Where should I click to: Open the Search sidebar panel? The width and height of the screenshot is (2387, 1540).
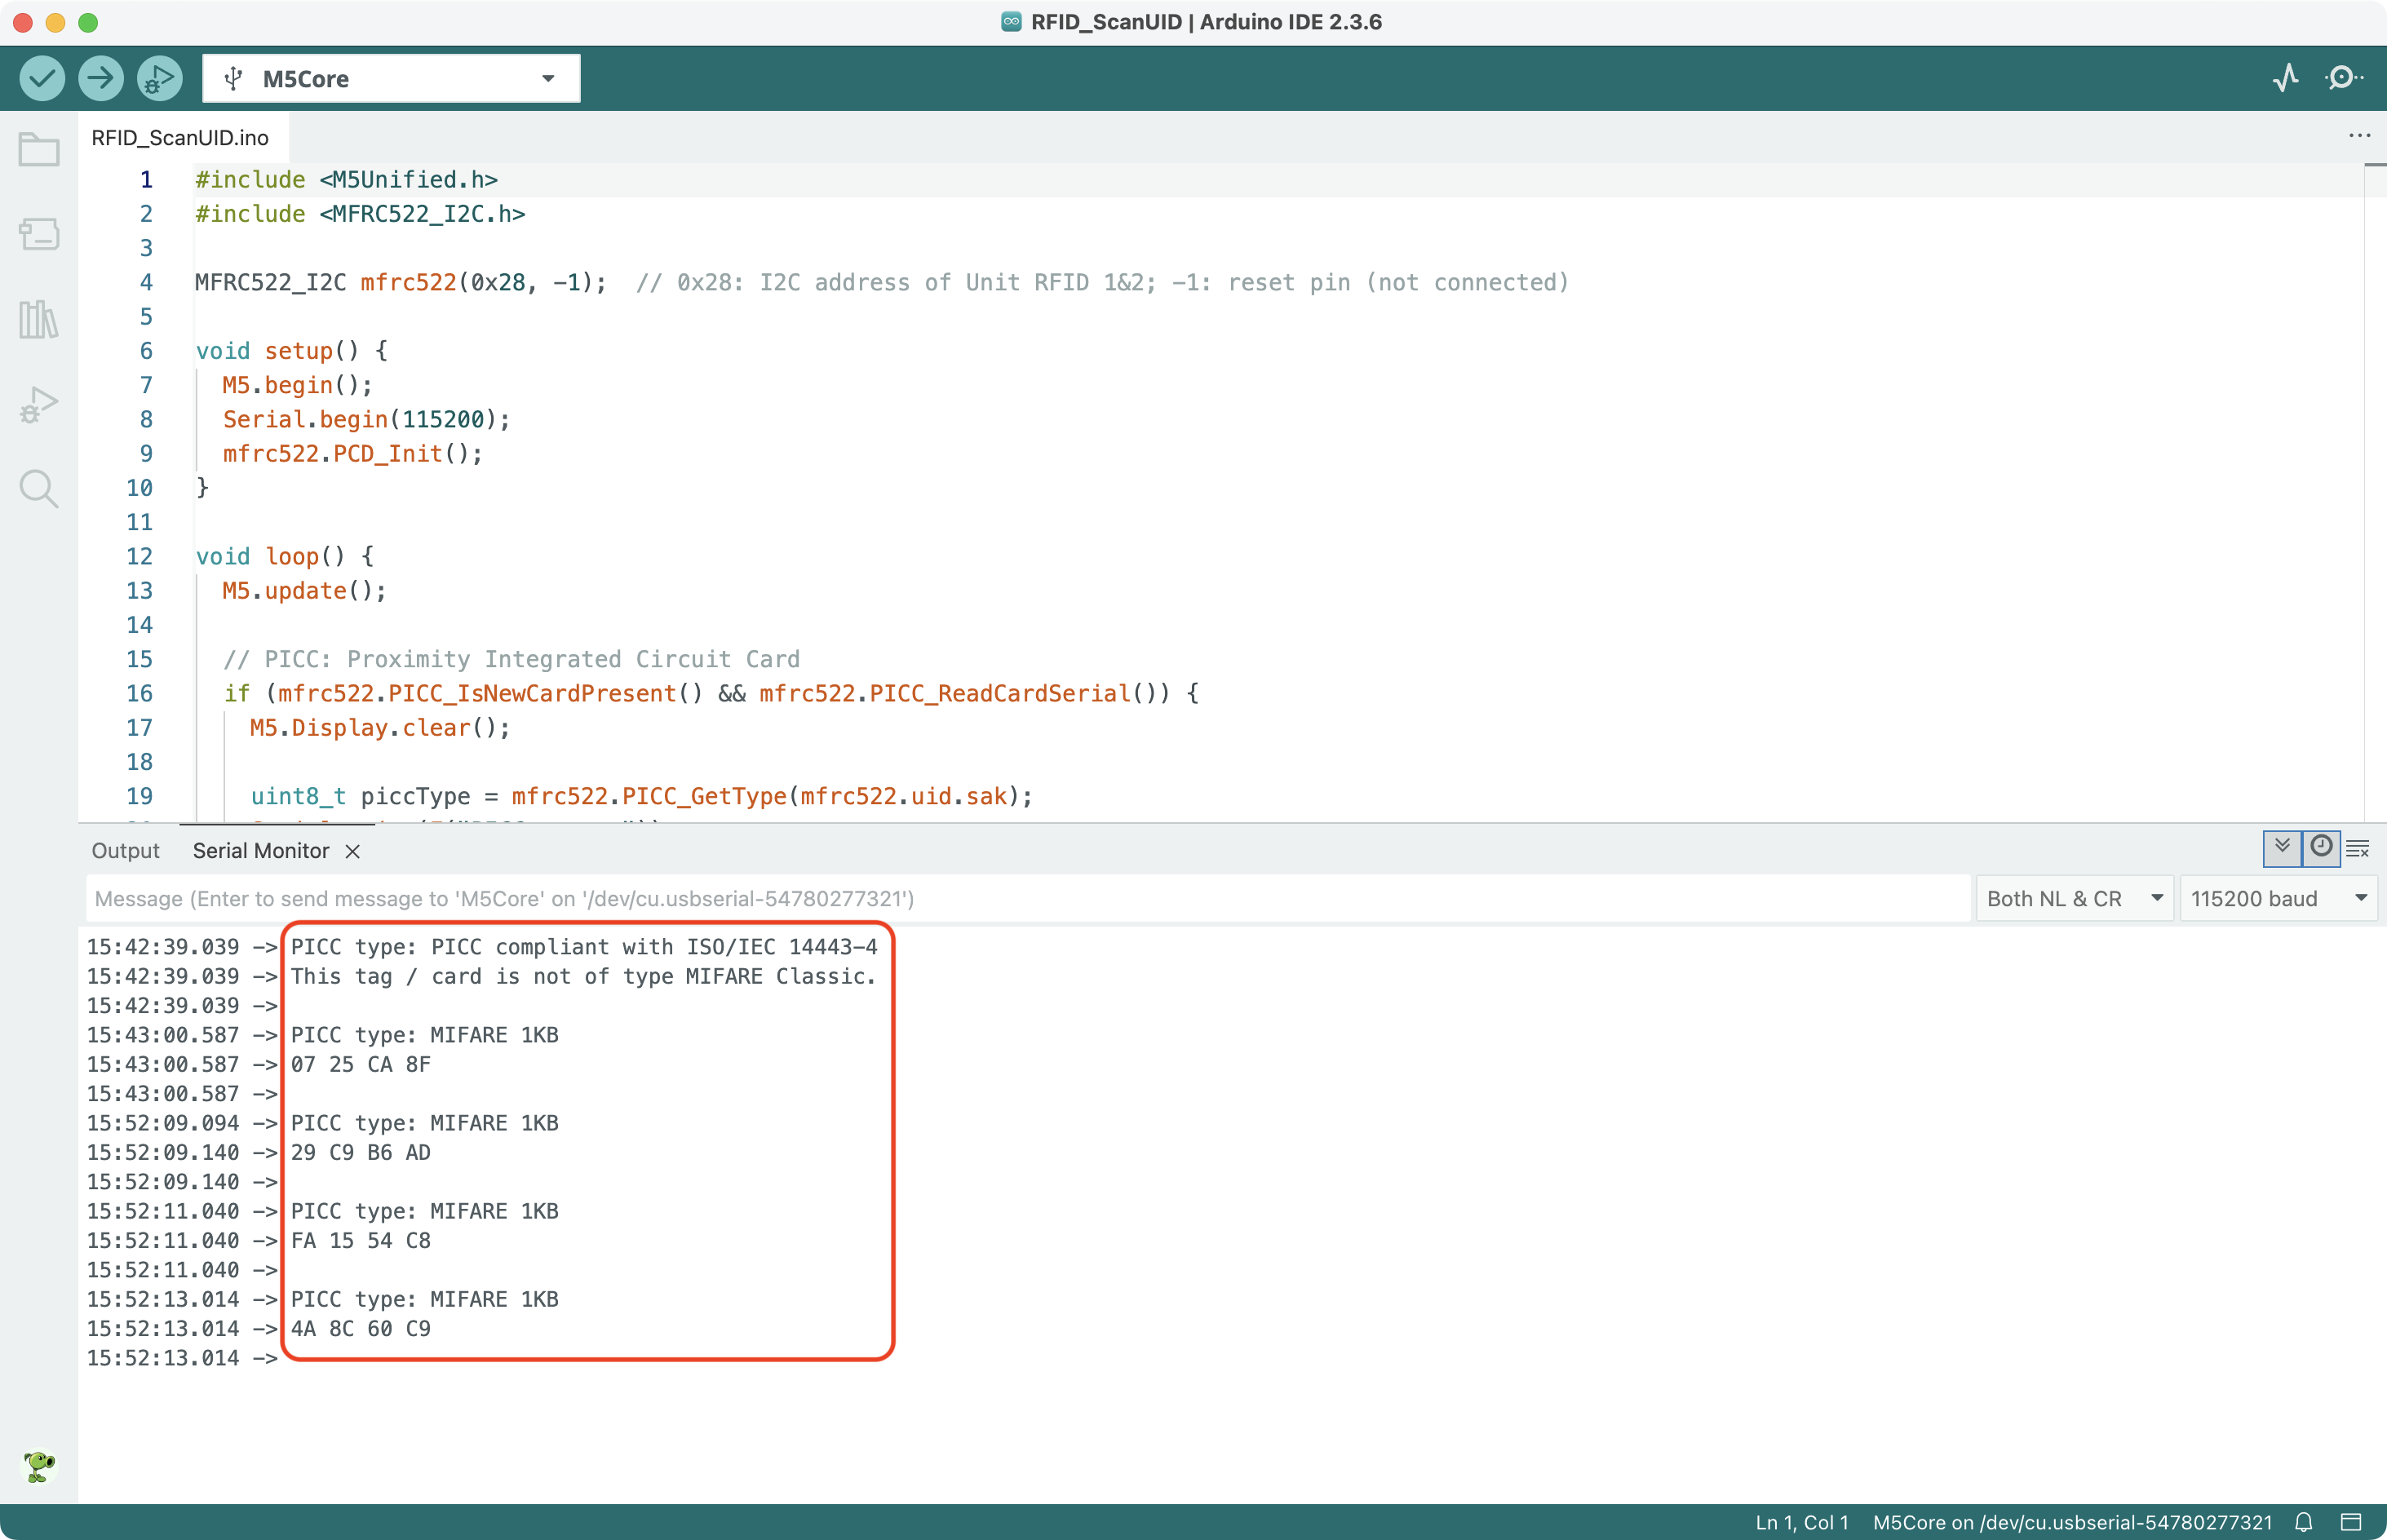[x=39, y=489]
